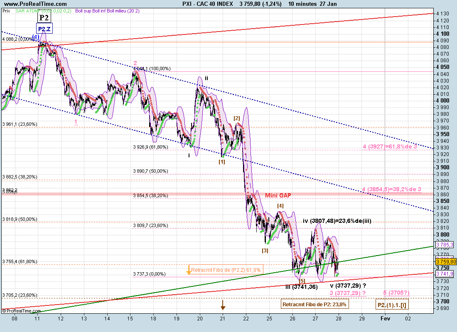The width and height of the screenshot is (457, 332).
Task: Click the 4 000 price axis label
Action: pos(443,101)
